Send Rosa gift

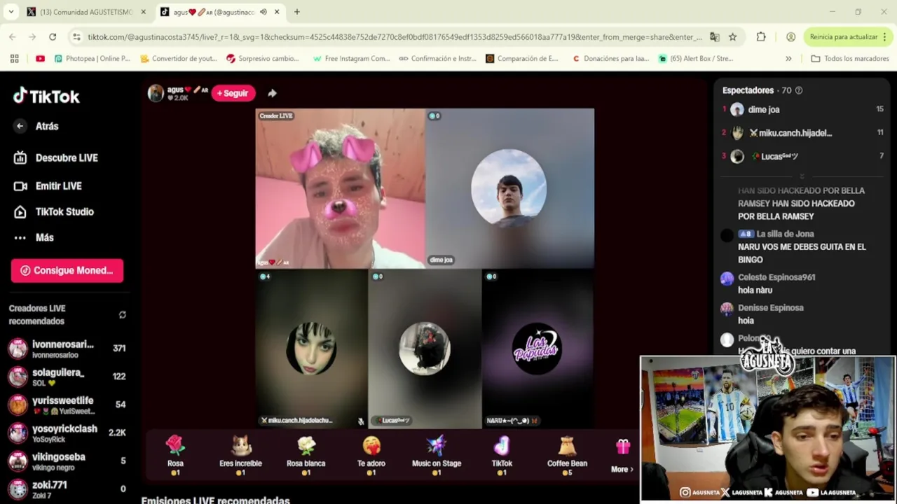point(175,455)
